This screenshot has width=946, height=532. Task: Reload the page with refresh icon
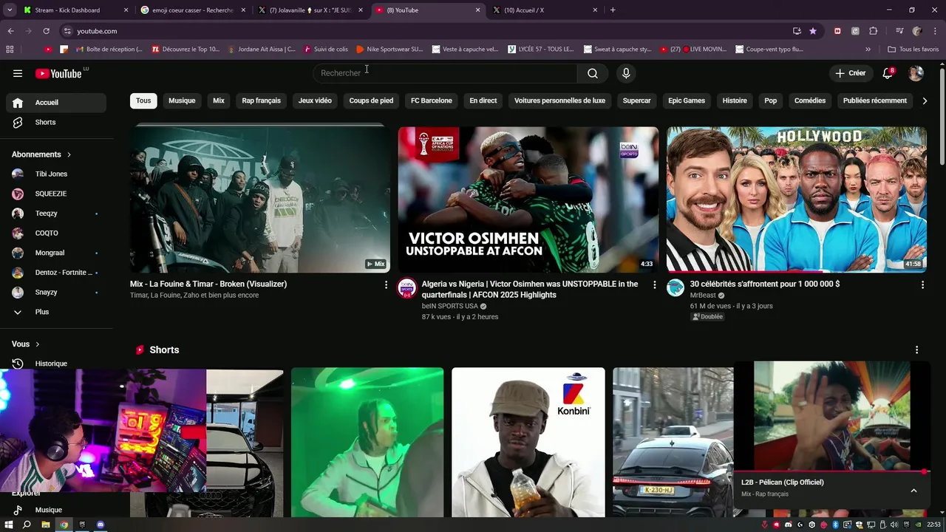tap(46, 31)
